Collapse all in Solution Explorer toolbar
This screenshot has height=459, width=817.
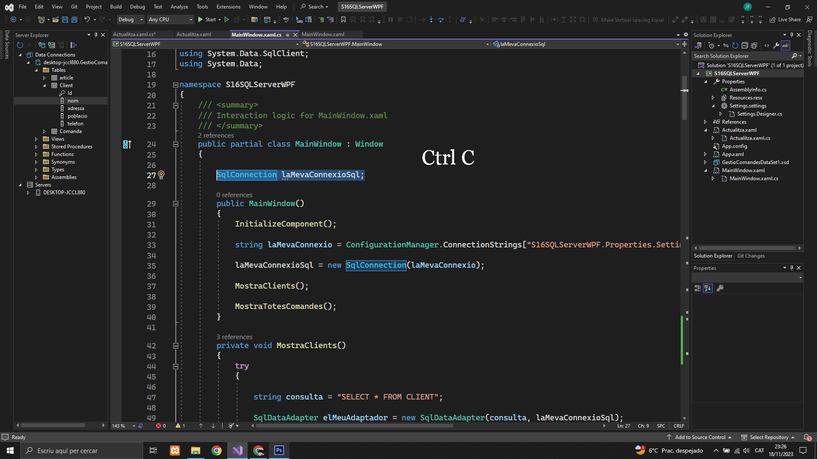745,45
